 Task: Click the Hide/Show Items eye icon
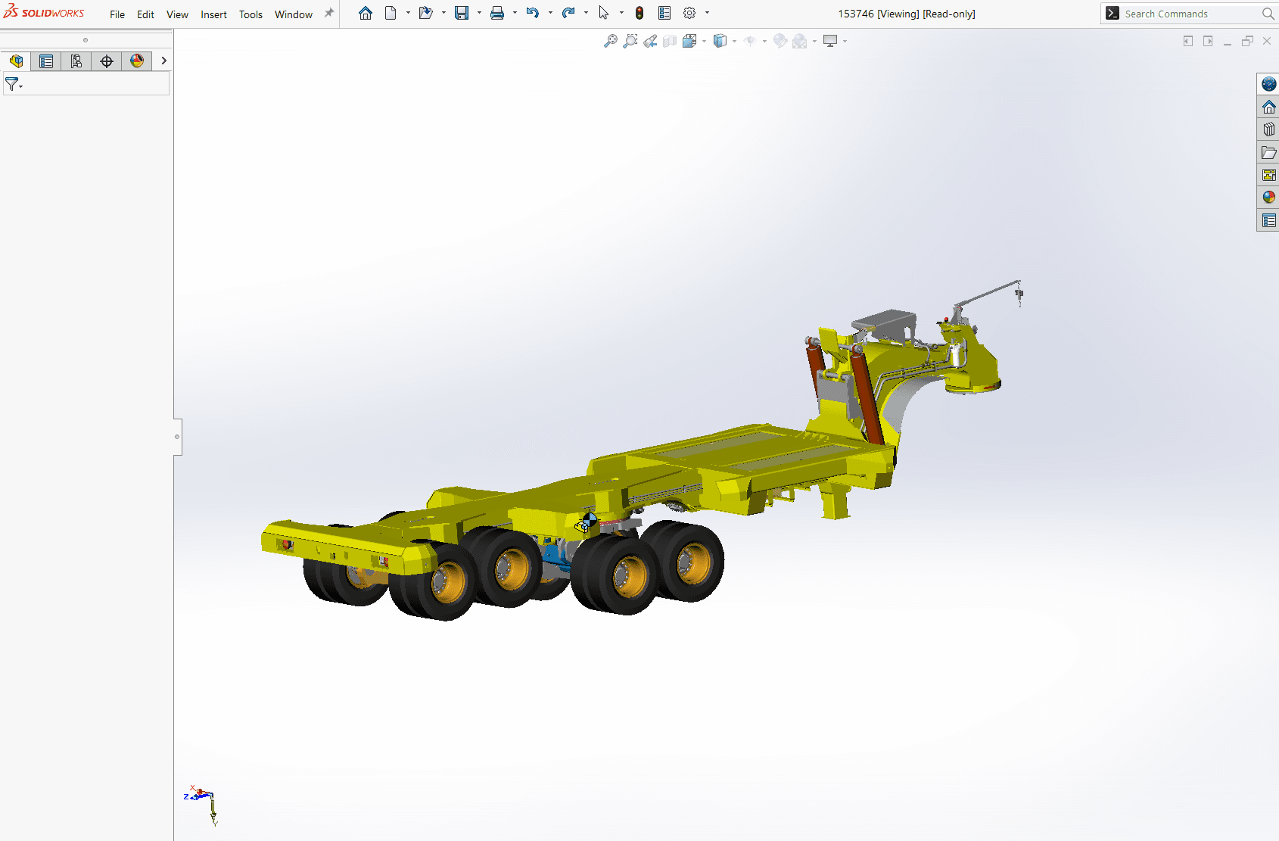750,41
